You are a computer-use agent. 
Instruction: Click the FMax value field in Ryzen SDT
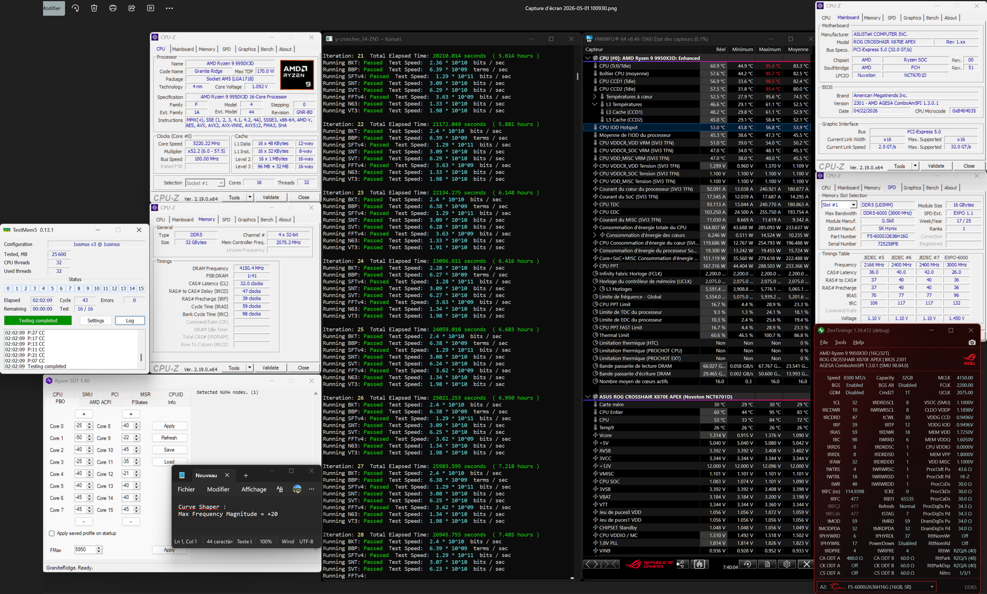pos(85,550)
